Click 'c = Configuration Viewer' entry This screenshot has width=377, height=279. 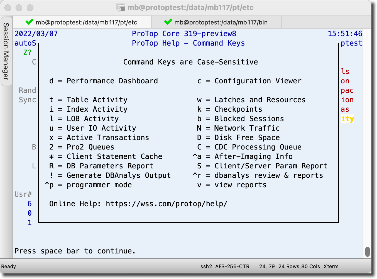(x=249, y=81)
